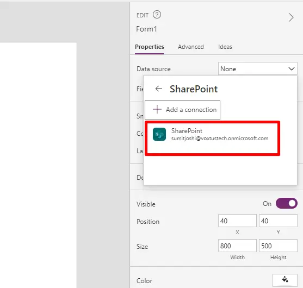The height and width of the screenshot is (288, 303).
Task: Select the SharePoint connection logo icon
Action: point(159,134)
